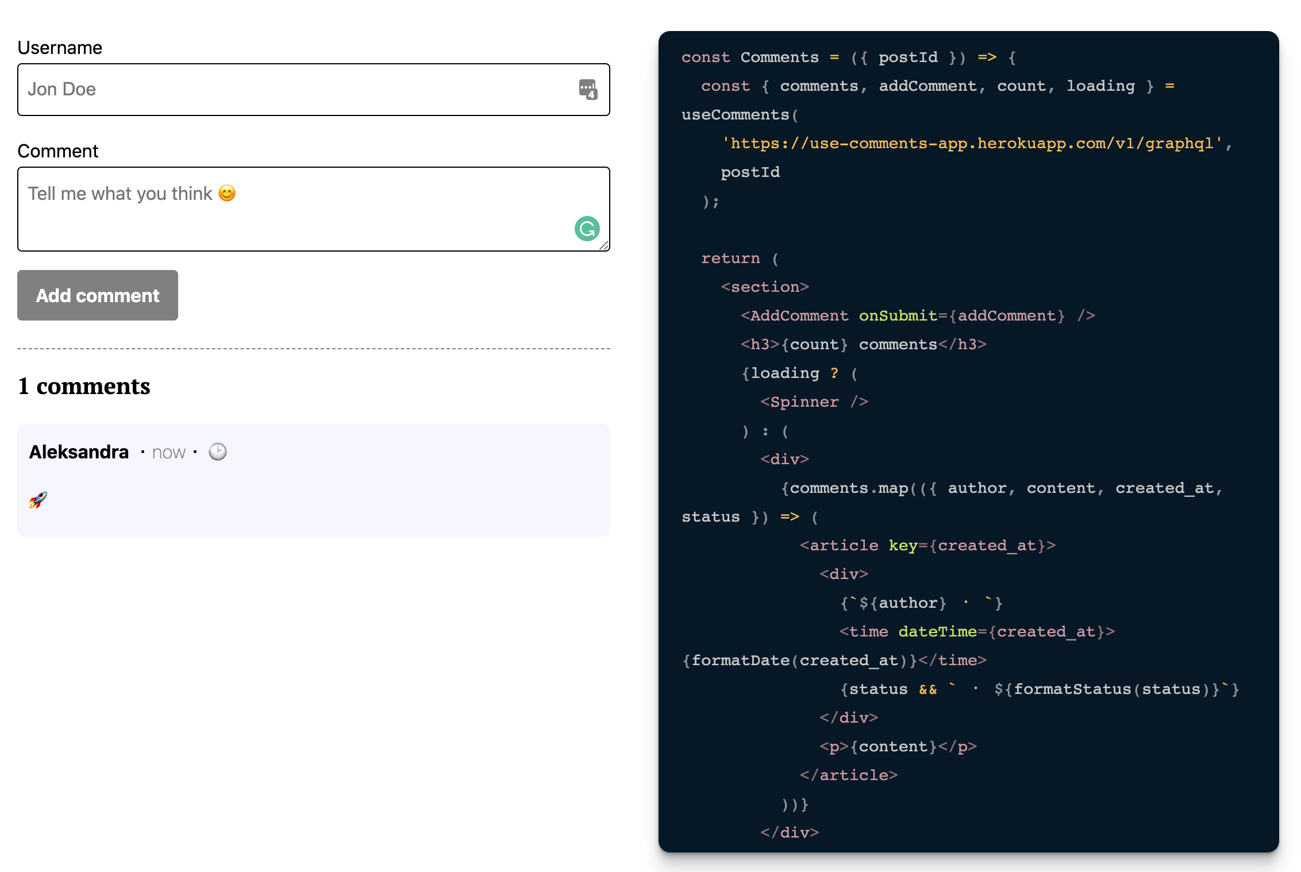Click the <Spinner /> line in code
1301x872 pixels.
coord(814,402)
